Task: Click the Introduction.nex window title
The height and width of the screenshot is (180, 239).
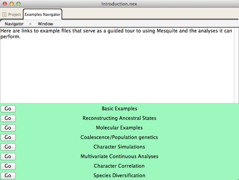Action: tap(119, 4)
